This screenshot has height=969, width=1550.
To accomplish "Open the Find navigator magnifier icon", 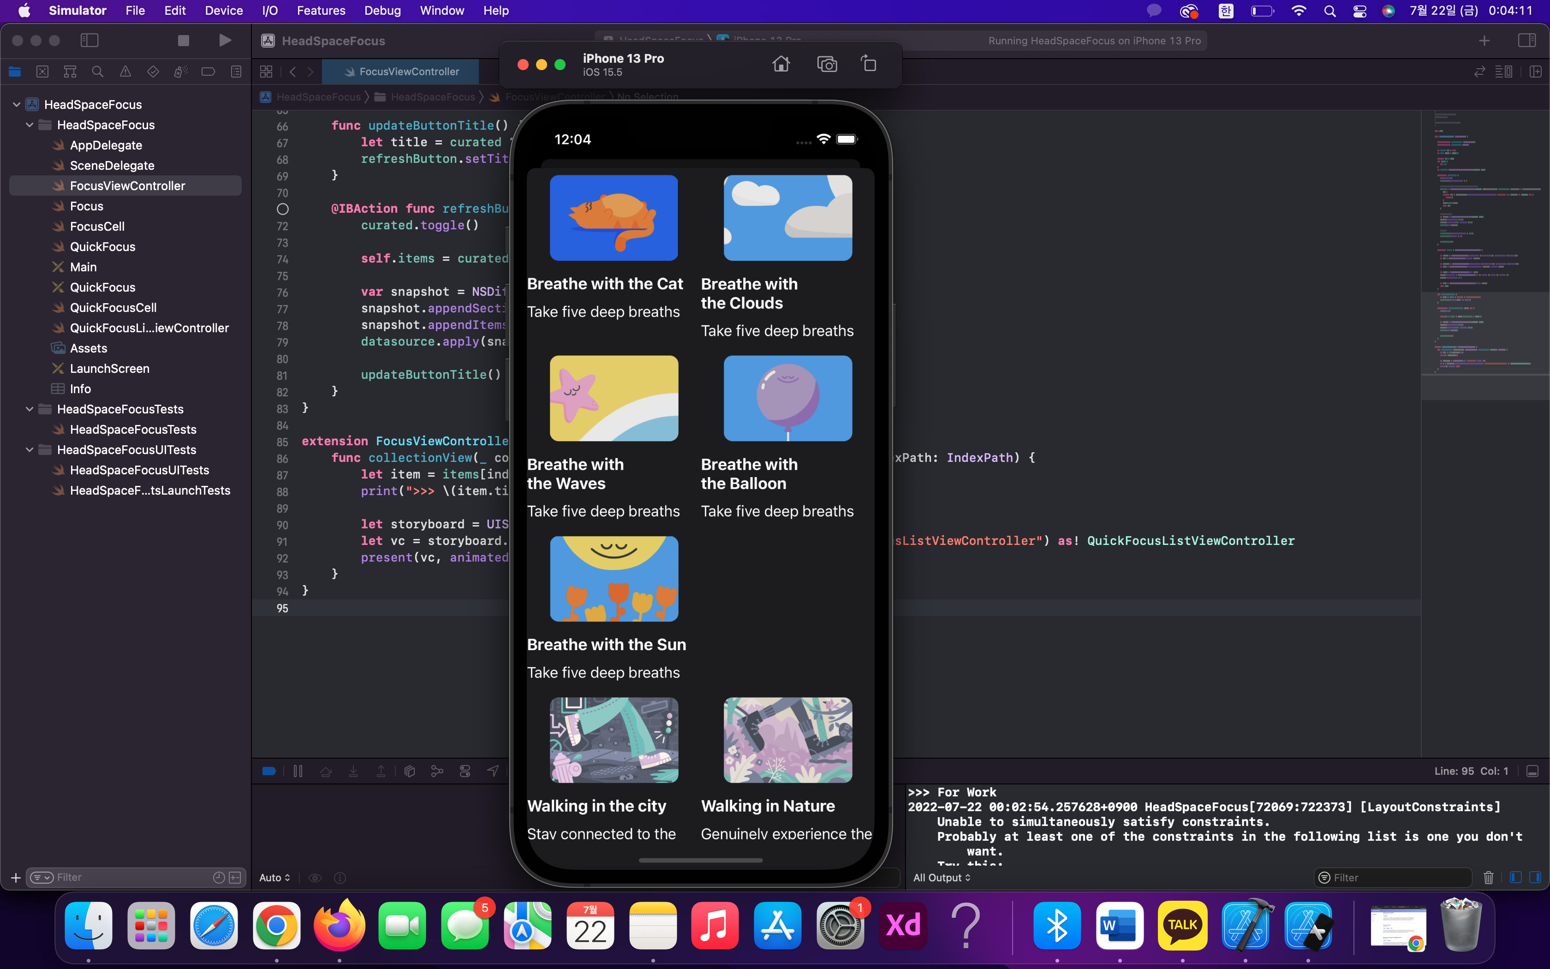I will click(x=97, y=72).
